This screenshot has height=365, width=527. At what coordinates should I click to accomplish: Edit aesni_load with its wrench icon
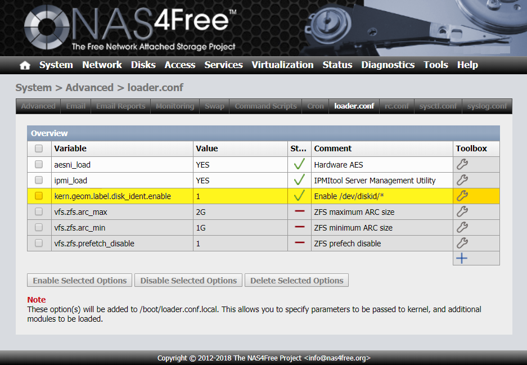click(x=462, y=165)
